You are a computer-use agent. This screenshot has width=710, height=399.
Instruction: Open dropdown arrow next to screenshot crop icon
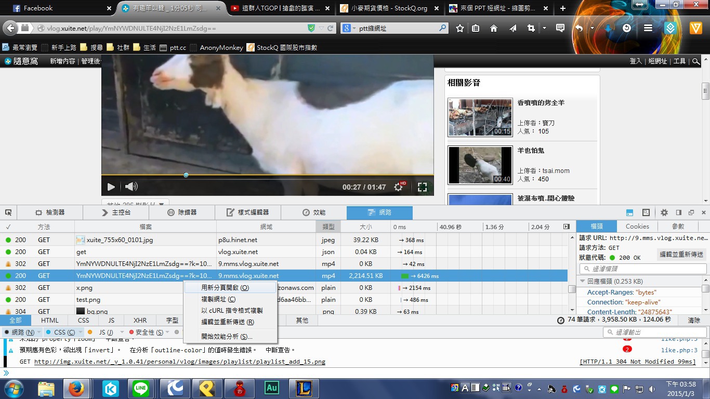click(x=544, y=29)
